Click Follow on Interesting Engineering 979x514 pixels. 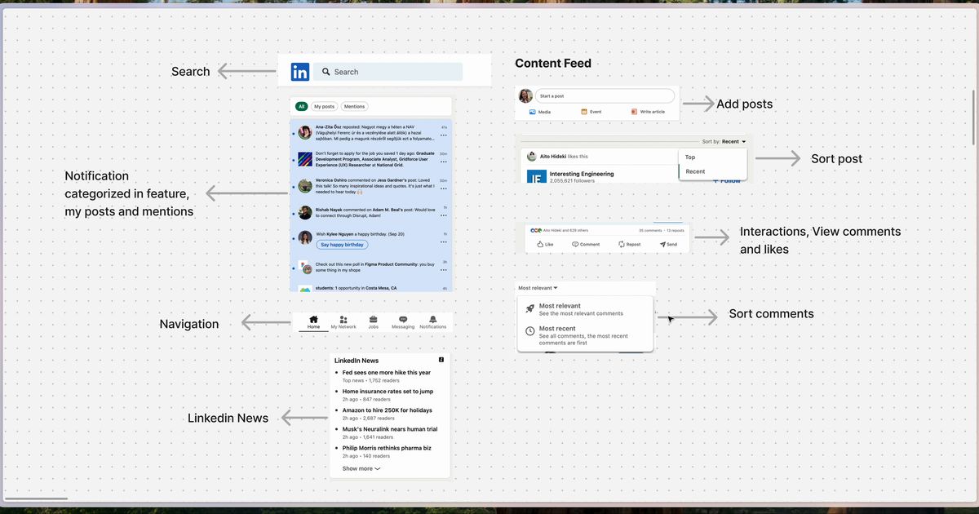click(x=729, y=179)
